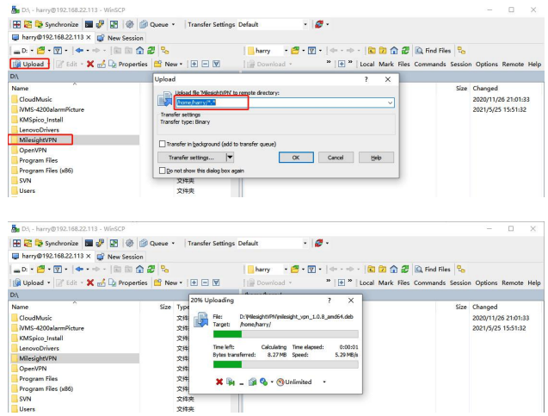Click OK in the Upload dialog

pos(296,158)
